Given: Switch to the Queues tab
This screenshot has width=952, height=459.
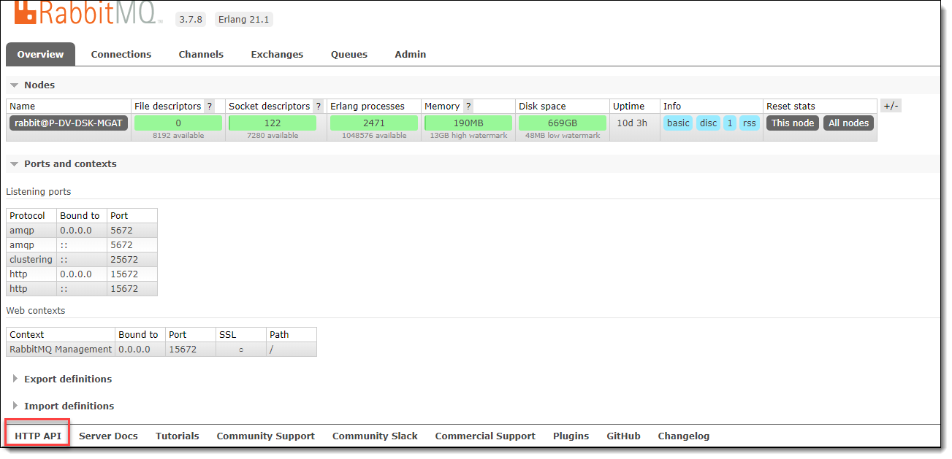Looking at the screenshot, I should (349, 55).
